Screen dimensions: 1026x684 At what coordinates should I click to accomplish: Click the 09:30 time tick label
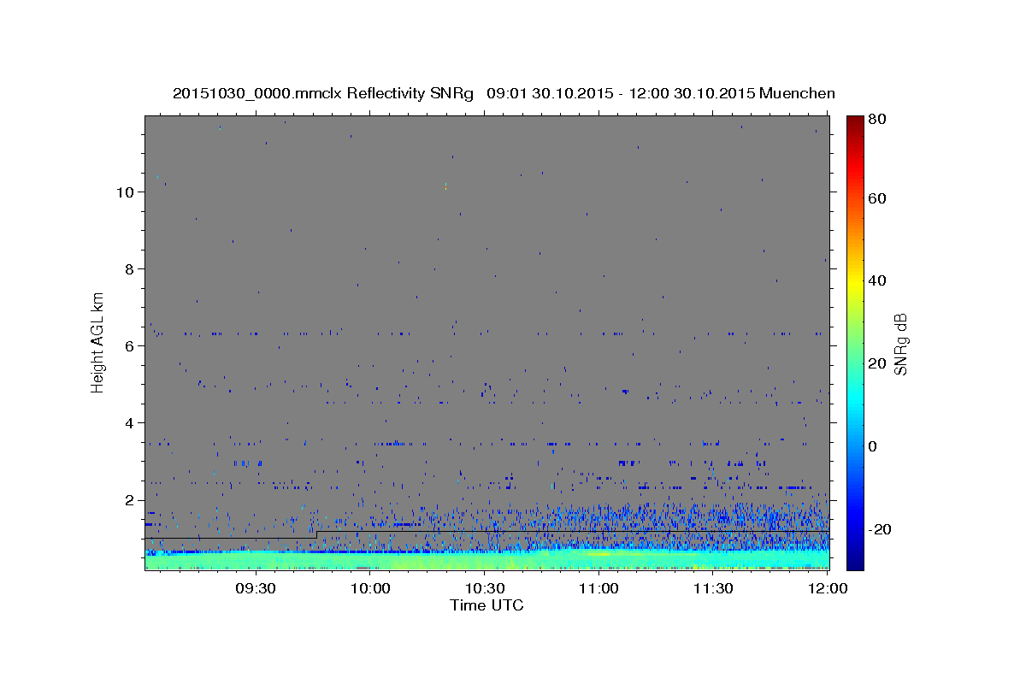click(255, 588)
